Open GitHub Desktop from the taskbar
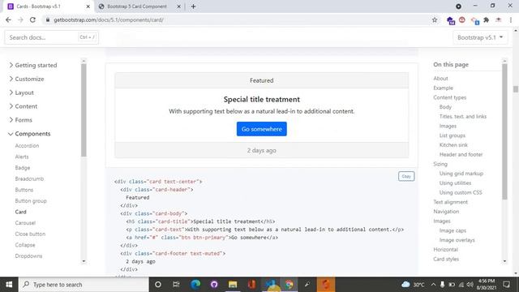Screen dimensions: 519x292 coord(214,285)
